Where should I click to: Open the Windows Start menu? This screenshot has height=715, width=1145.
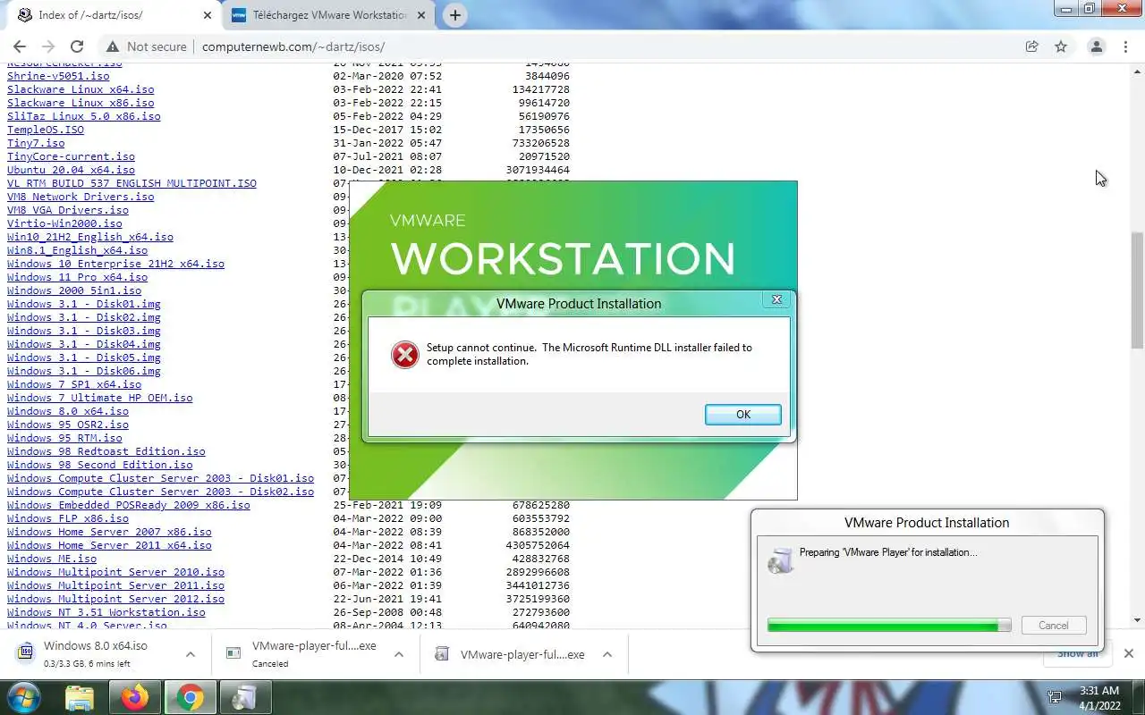click(22, 697)
